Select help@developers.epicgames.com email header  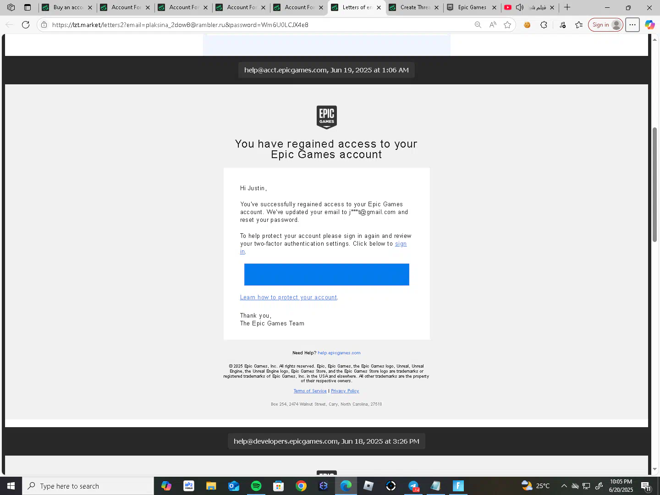[326, 441]
